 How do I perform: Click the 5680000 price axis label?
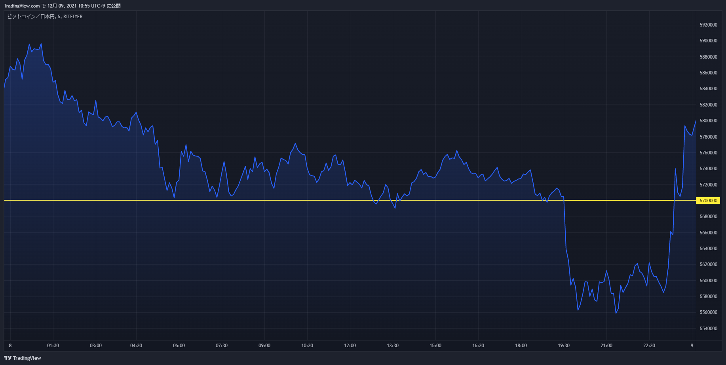point(709,217)
